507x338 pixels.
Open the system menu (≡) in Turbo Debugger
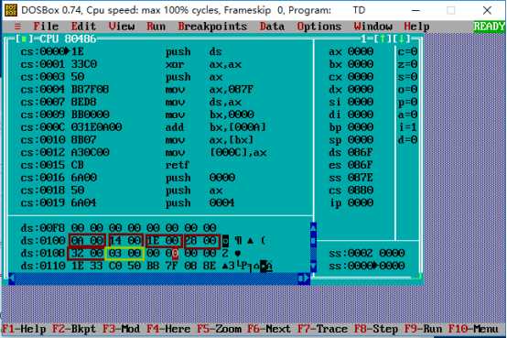pos(17,27)
